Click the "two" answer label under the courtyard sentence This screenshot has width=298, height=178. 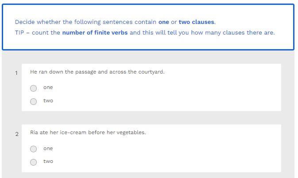point(48,101)
